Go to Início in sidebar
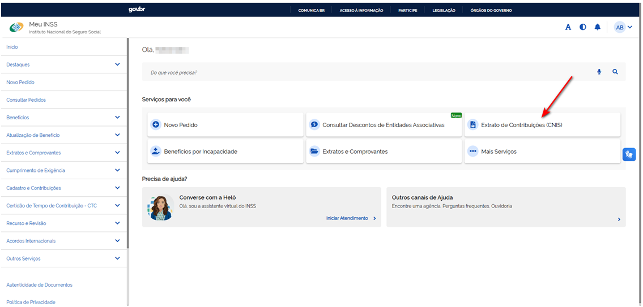This screenshot has width=643, height=307. (12, 47)
